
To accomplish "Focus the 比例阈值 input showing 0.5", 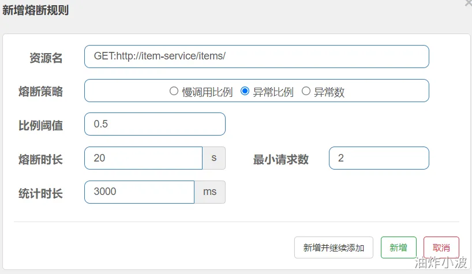I will tap(155, 124).
